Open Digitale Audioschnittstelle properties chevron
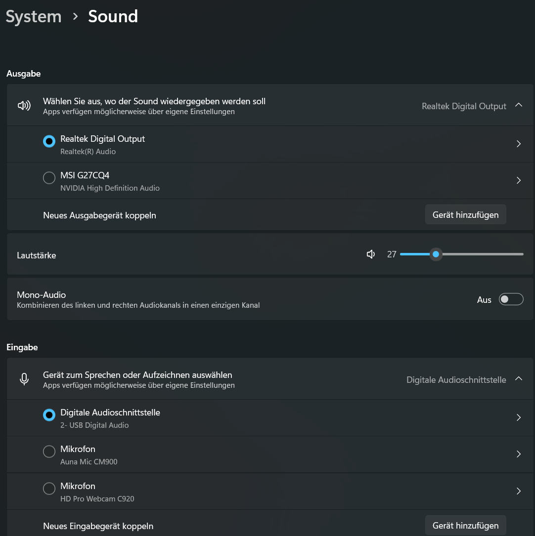 518,418
